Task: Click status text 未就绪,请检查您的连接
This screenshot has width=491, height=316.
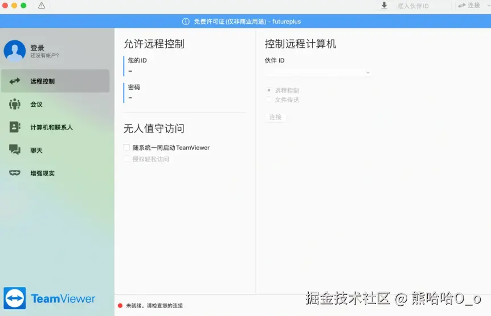Action: coord(154,306)
